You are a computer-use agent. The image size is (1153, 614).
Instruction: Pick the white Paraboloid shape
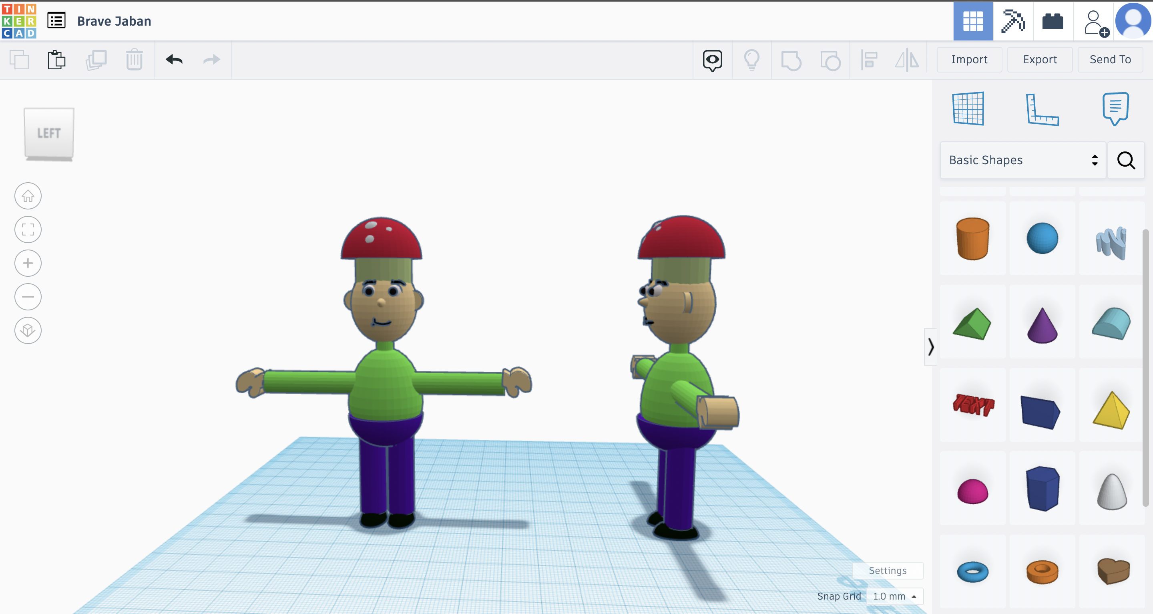[1111, 489]
